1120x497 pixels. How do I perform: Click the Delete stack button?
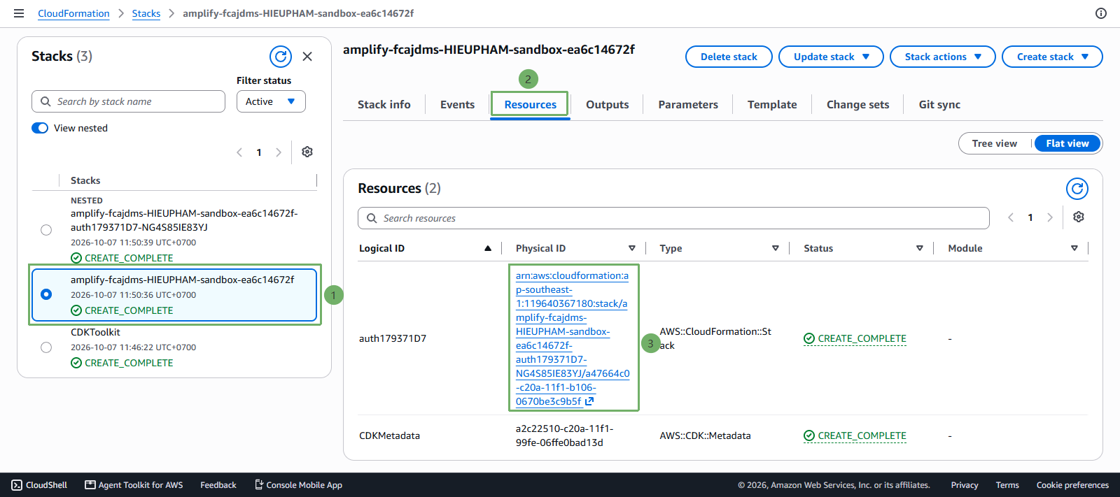pyautogui.click(x=729, y=57)
